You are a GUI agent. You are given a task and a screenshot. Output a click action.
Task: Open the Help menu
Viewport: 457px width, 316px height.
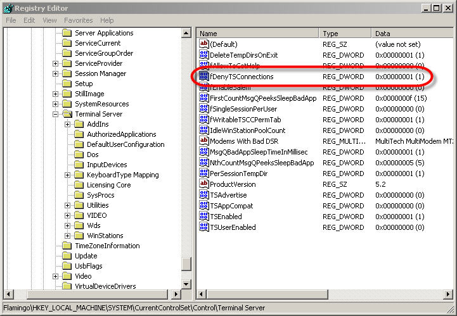[107, 20]
